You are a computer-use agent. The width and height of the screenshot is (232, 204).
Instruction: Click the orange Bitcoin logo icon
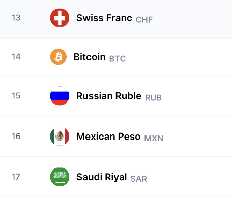point(59,57)
